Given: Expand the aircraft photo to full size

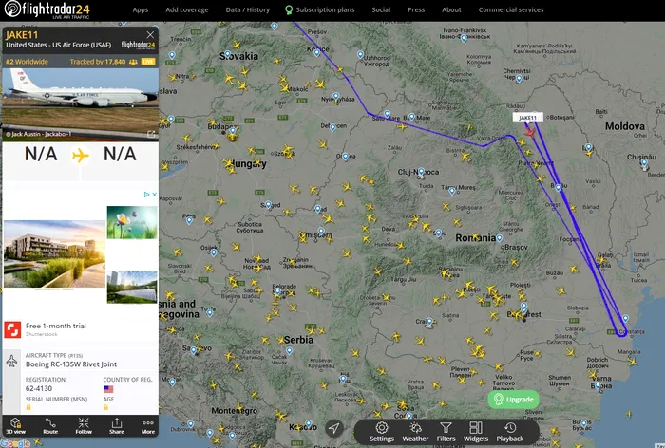Looking at the screenshot, I should pos(152,134).
